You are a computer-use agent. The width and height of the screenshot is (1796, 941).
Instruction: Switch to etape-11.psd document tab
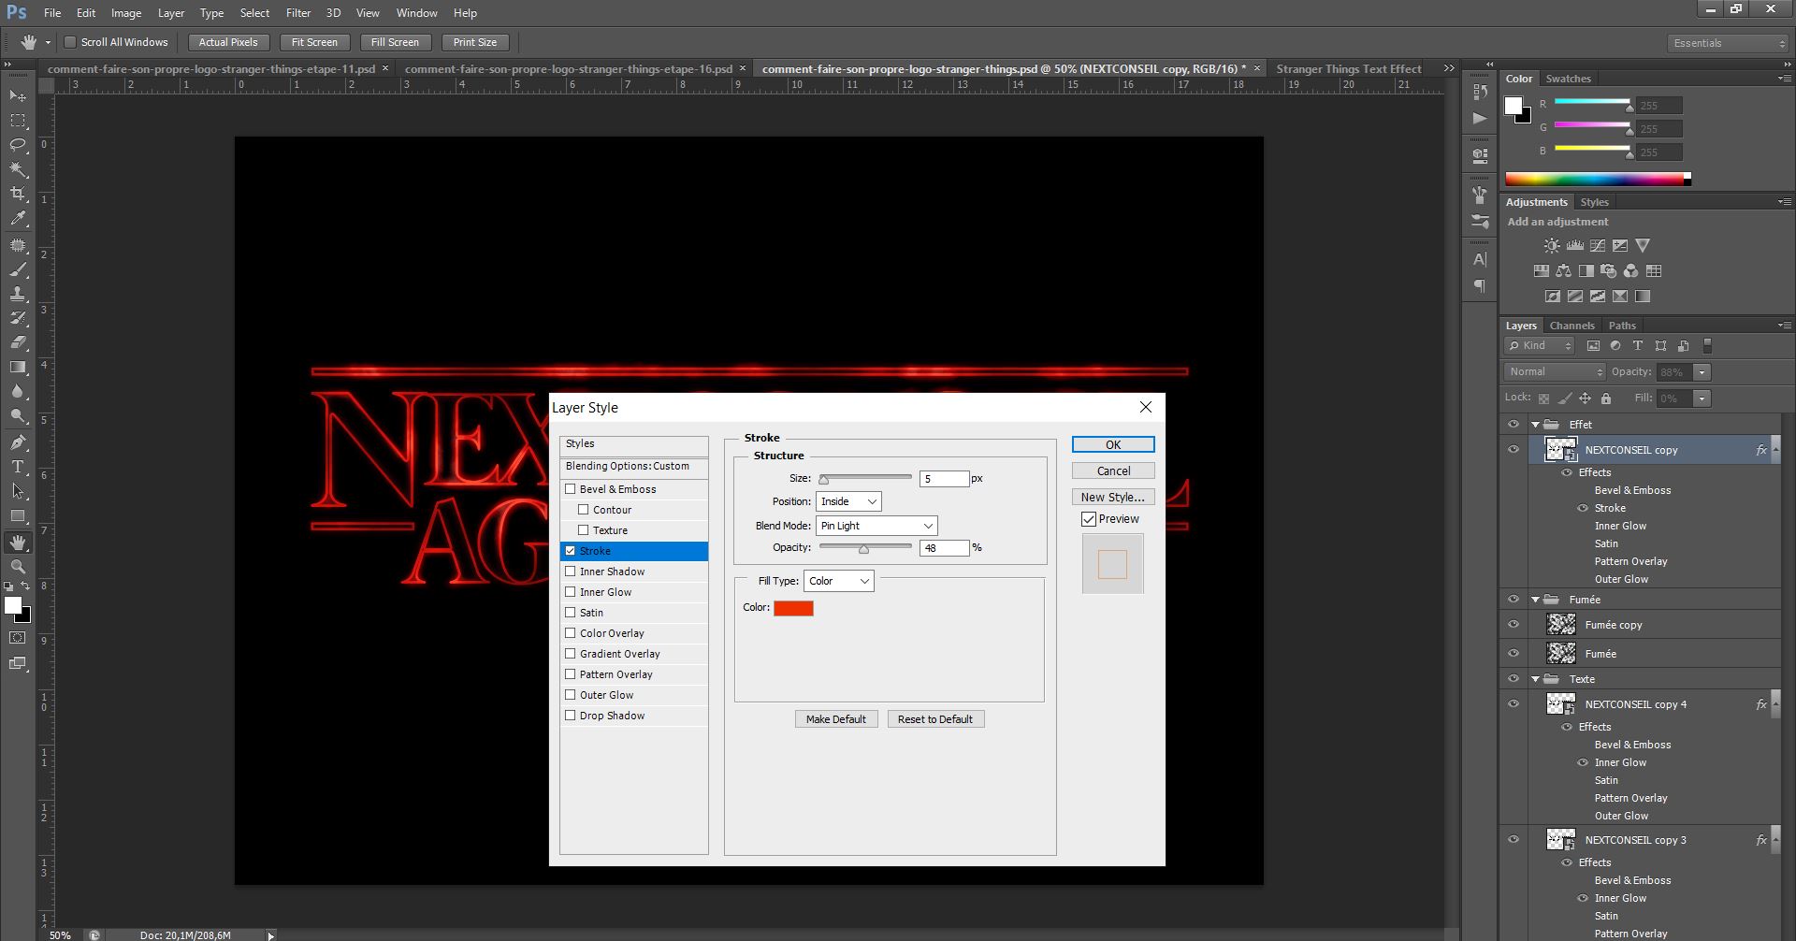pyautogui.click(x=211, y=69)
